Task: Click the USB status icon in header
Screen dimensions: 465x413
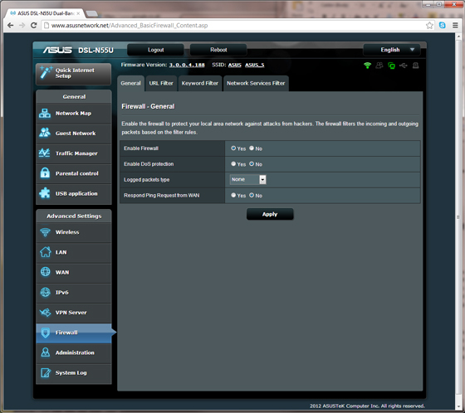Action: tap(404, 66)
